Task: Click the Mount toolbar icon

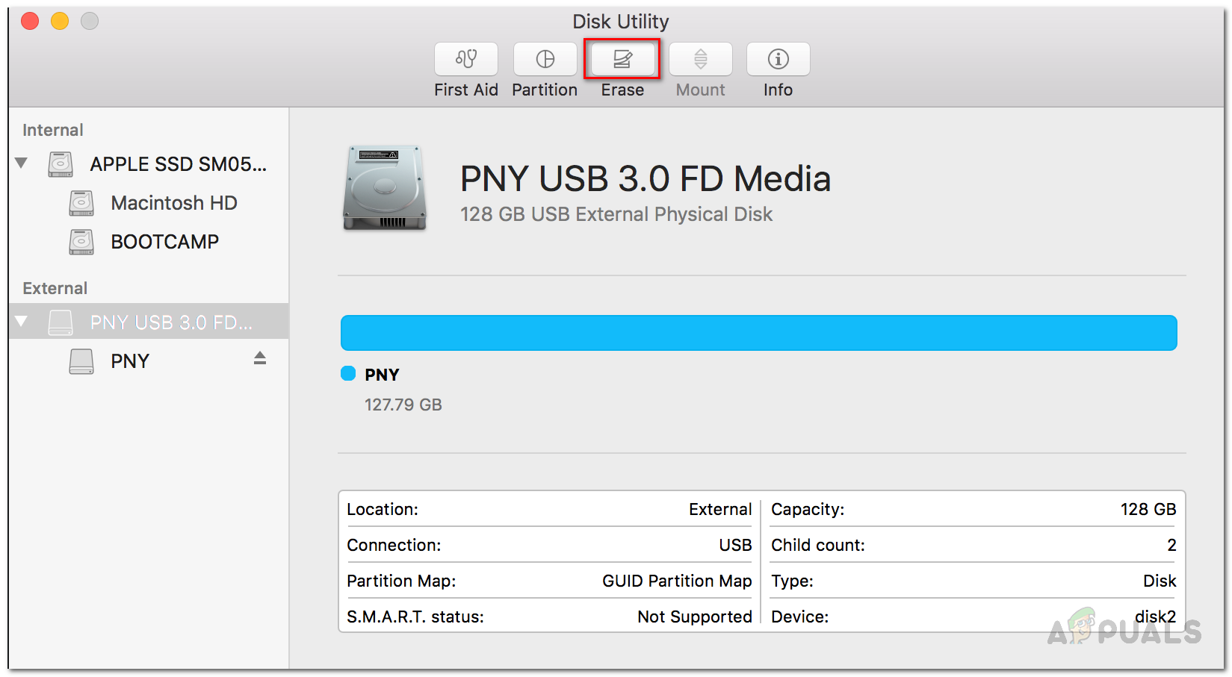Action: point(700,59)
